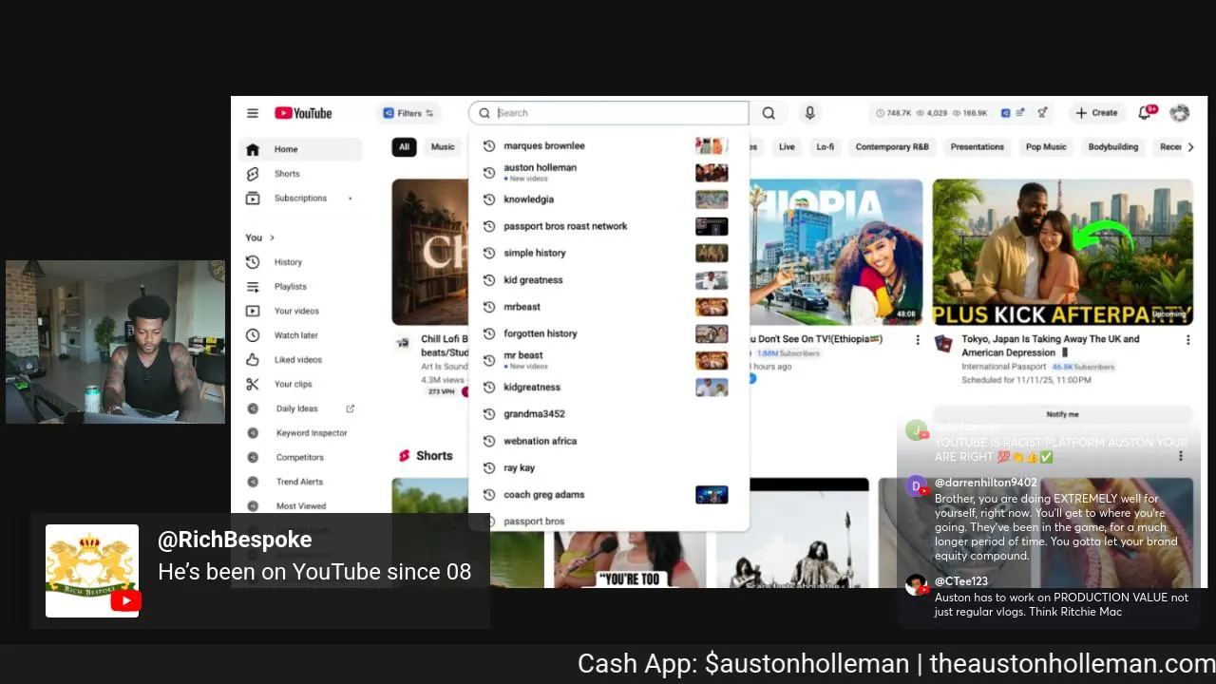Open the account avatar menu
Image resolution: width=1216 pixels, height=684 pixels.
click(x=1180, y=113)
